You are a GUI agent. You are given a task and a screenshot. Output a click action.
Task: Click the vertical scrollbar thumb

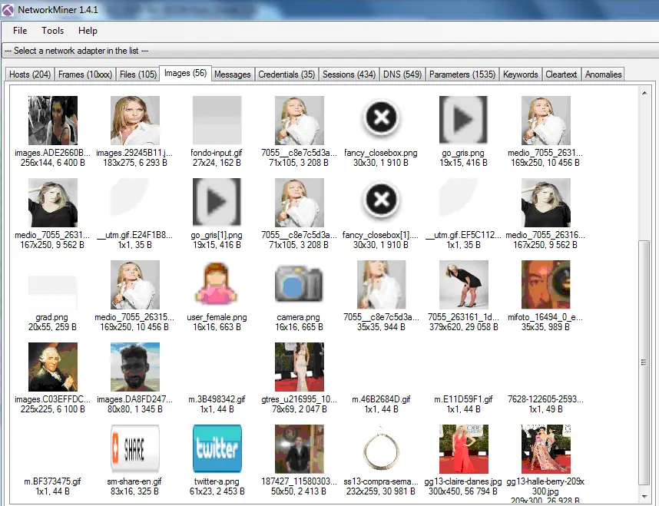click(x=644, y=362)
